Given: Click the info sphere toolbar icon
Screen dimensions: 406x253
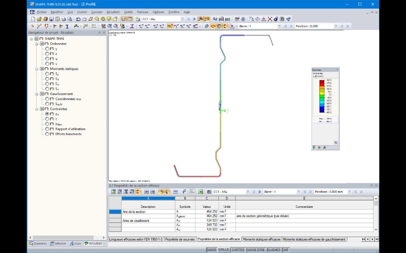Looking at the screenshot, I should [x=276, y=19].
